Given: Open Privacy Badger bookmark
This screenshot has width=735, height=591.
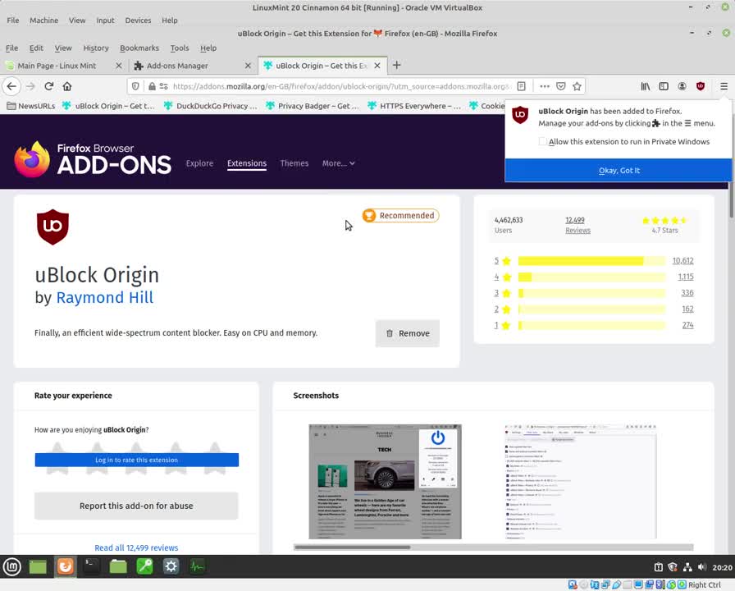Looking at the screenshot, I should point(313,106).
